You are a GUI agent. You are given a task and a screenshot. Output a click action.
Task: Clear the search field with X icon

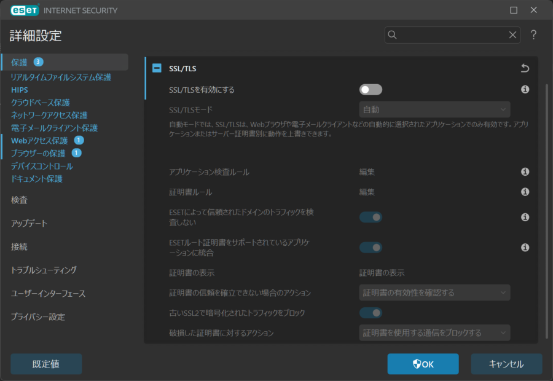pos(512,35)
